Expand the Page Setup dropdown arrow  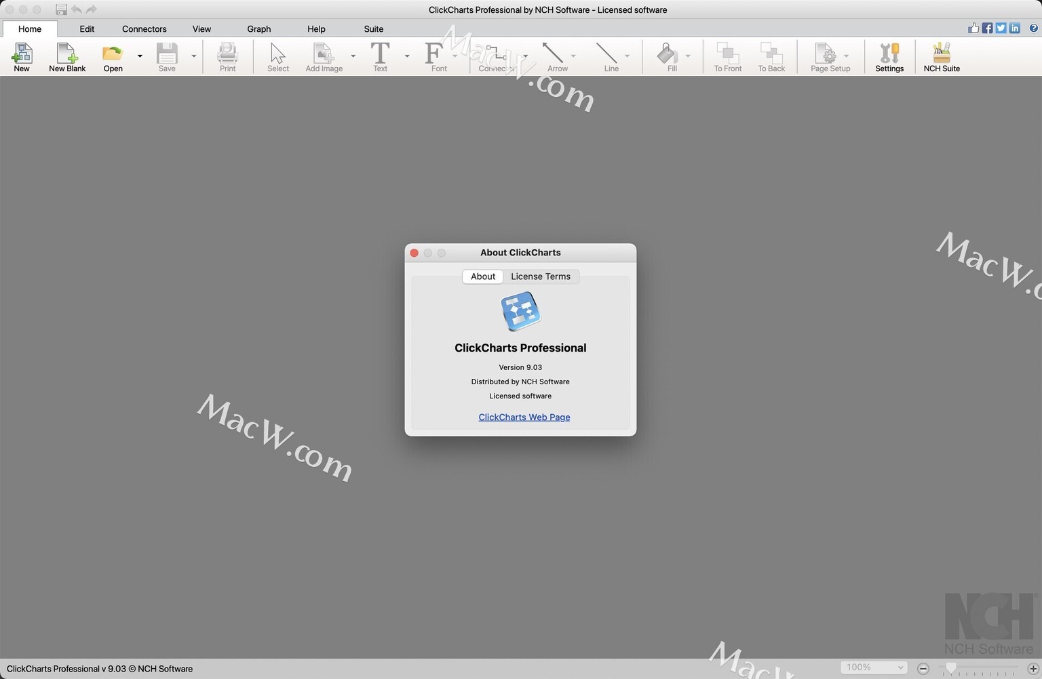(846, 56)
